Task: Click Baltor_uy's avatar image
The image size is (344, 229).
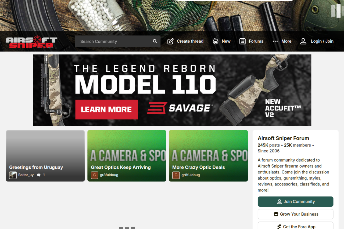Action: (x=13, y=175)
